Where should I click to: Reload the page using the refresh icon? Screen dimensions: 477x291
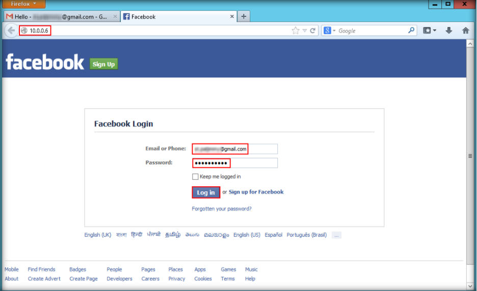tap(313, 31)
